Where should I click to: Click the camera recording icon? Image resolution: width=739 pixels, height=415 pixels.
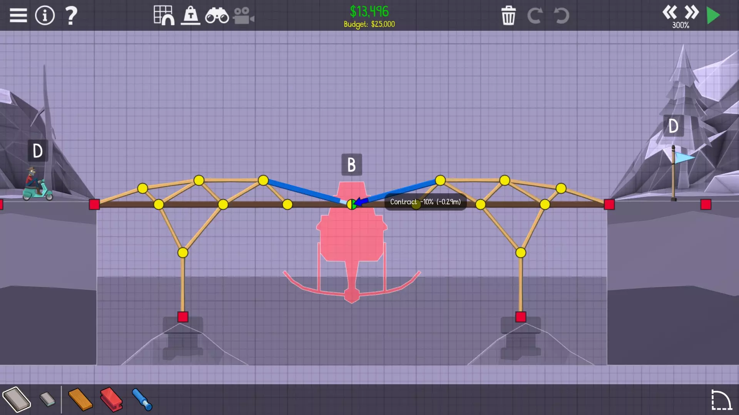[243, 15]
